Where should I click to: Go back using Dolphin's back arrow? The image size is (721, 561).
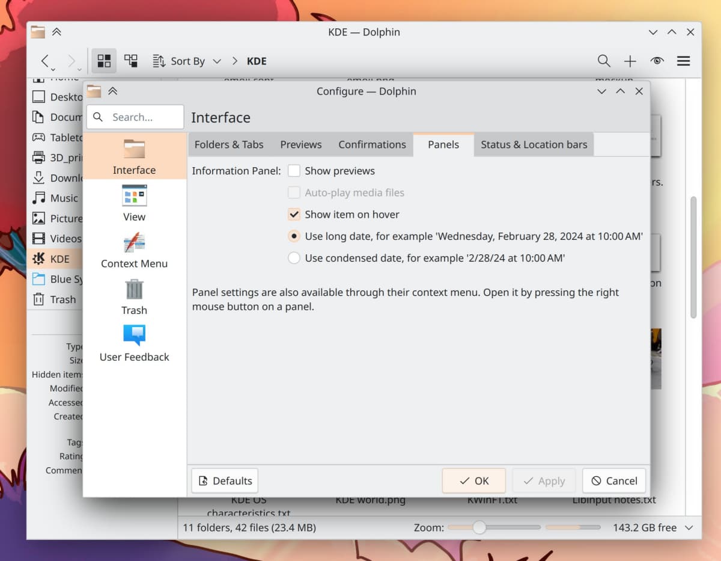tap(46, 61)
